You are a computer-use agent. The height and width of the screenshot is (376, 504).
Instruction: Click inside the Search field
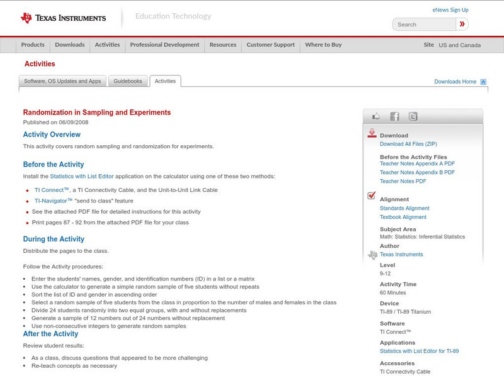point(425,24)
